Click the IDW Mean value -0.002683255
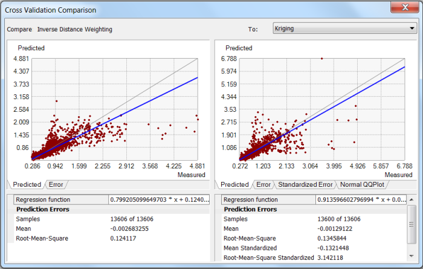Image resolution: width=423 pixels, height=269 pixels. coord(129,228)
